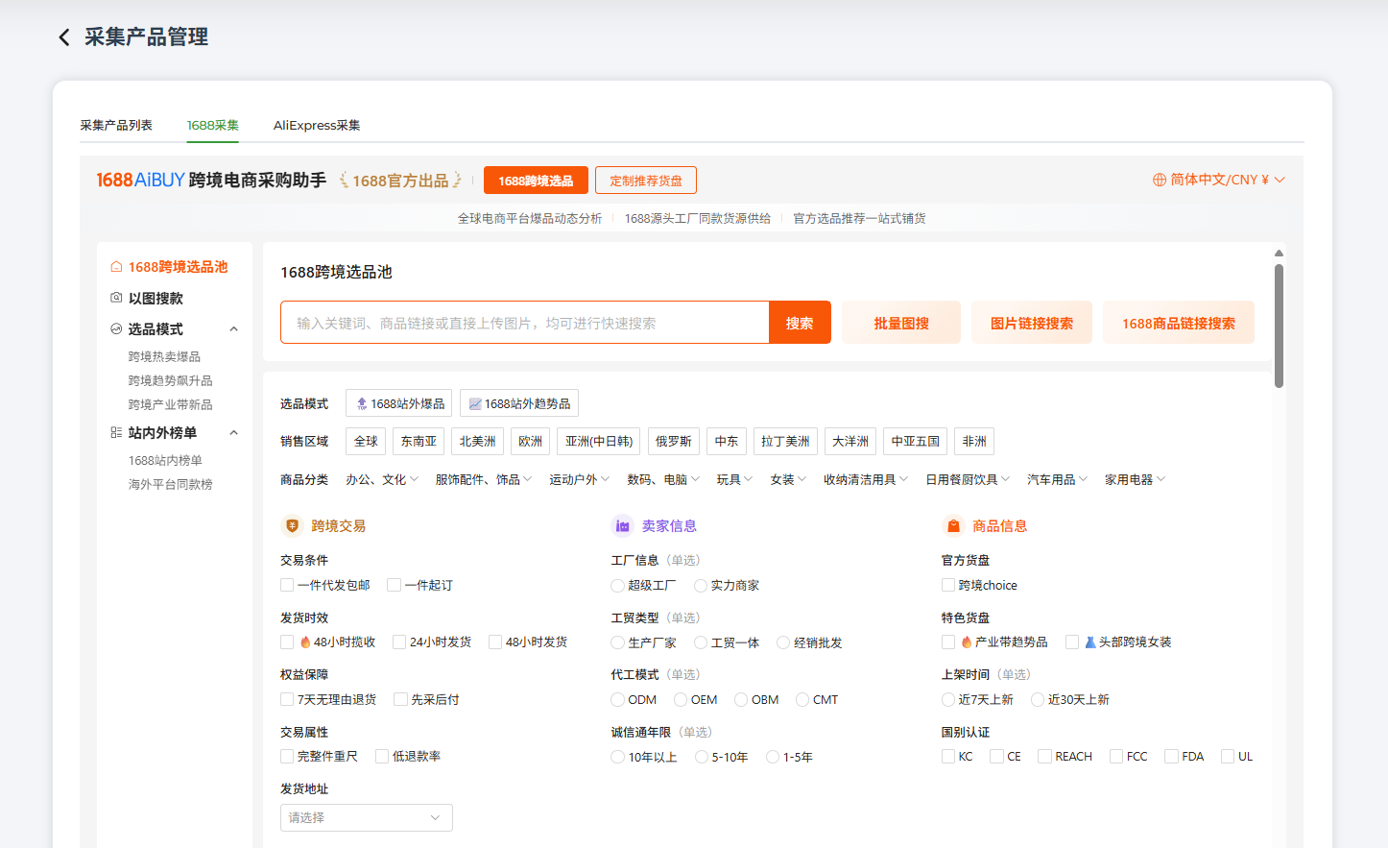Click the 卖家信息 factory icon
Screen dimensions: 1388x848
pyautogui.click(x=622, y=525)
